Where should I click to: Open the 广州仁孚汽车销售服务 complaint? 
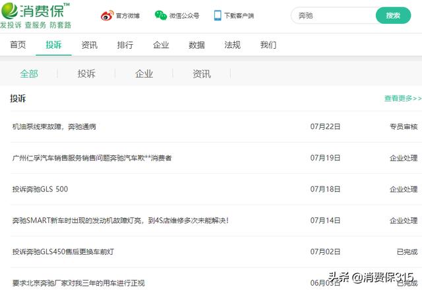click(92, 158)
